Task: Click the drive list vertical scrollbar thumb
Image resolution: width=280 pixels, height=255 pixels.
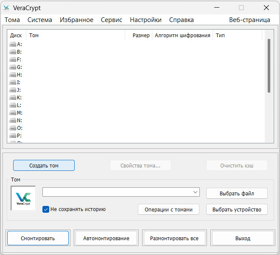Action: pyautogui.click(x=269, y=66)
